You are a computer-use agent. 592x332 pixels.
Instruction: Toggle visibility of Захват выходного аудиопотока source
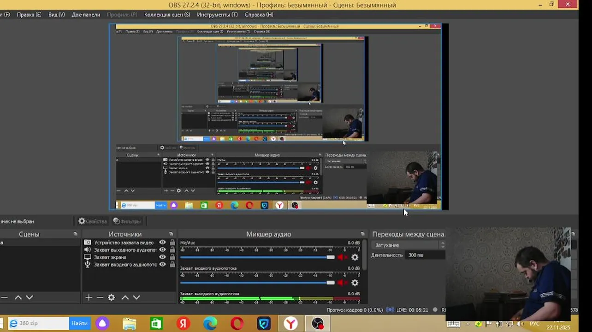click(162, 250)
